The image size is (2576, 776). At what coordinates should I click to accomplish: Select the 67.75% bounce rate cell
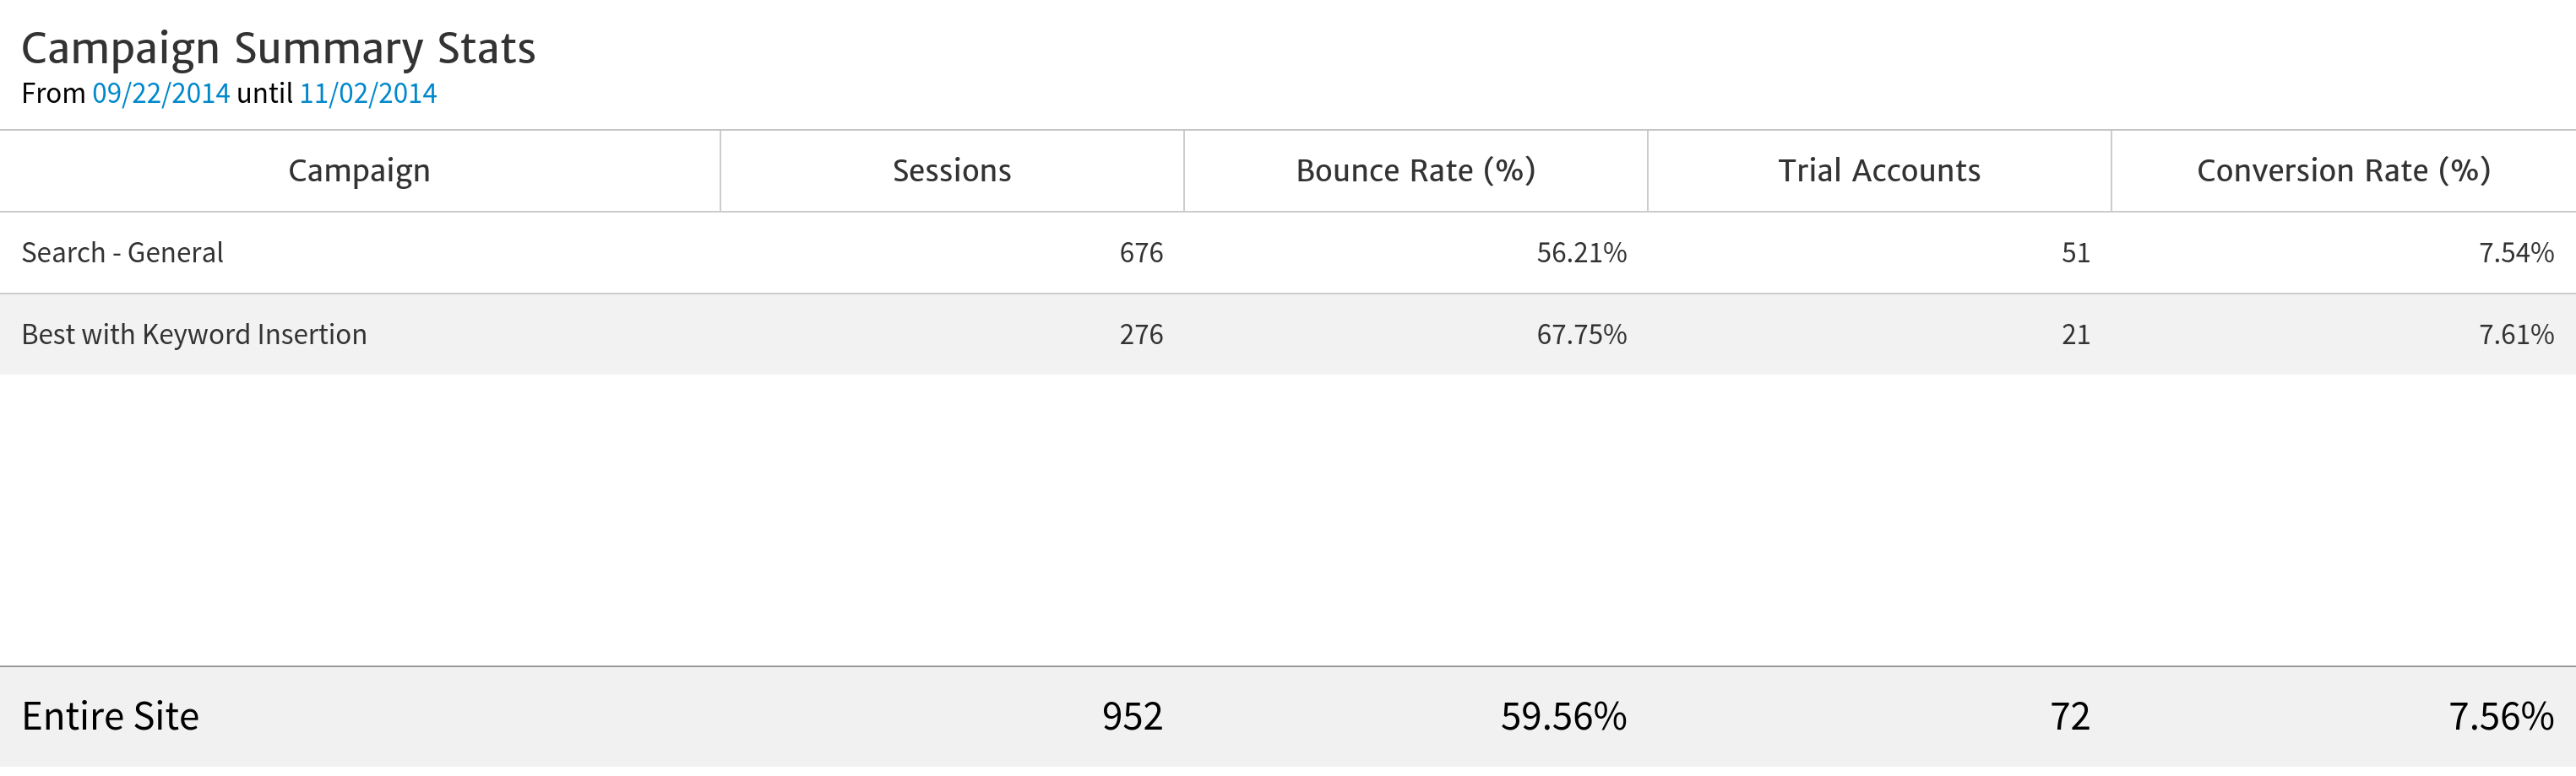tap(1581, 335)
